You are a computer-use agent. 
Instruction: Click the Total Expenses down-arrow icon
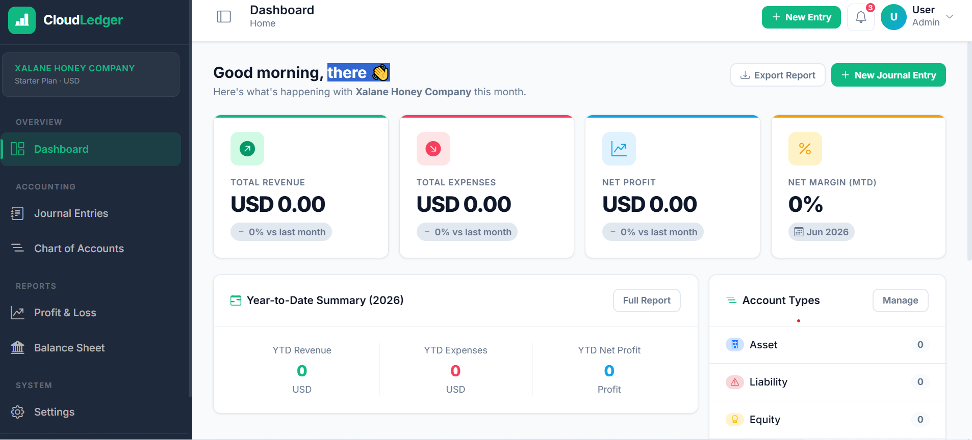[433, 149]
